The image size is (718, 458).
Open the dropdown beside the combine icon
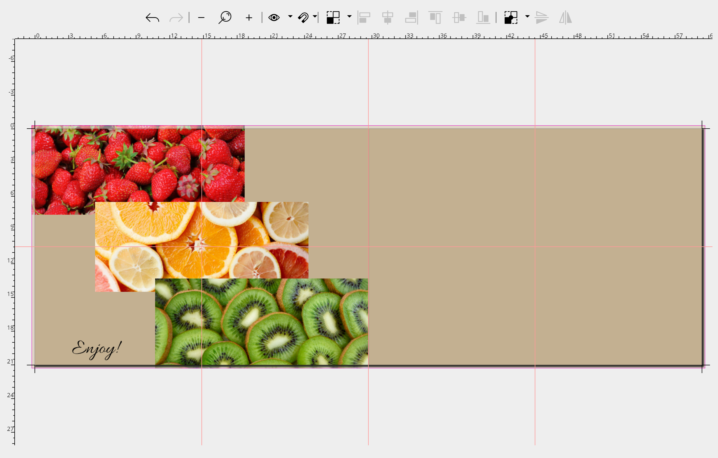527,16
